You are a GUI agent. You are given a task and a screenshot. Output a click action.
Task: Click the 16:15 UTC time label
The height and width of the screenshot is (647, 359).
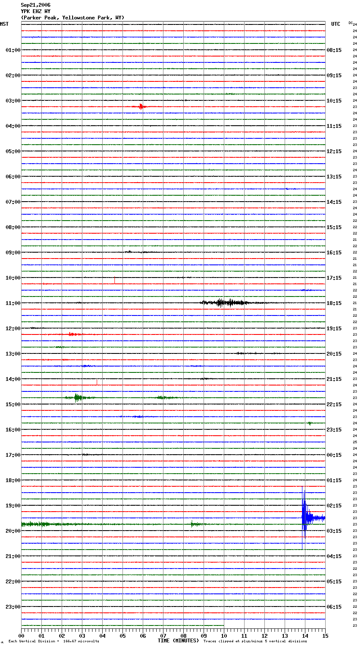click(x=334, y=253)
